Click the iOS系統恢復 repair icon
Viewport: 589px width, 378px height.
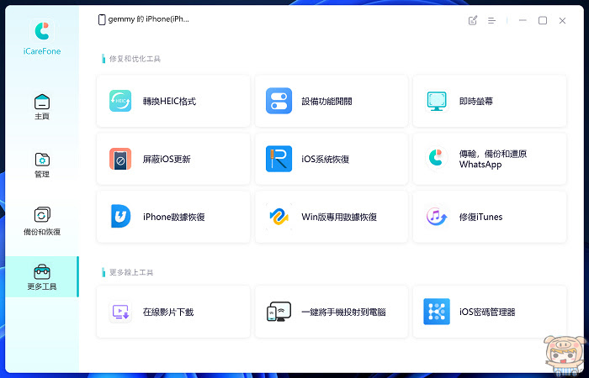pos(279,159)
